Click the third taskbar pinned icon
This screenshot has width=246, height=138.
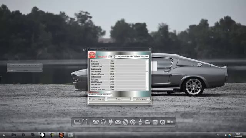23,135
